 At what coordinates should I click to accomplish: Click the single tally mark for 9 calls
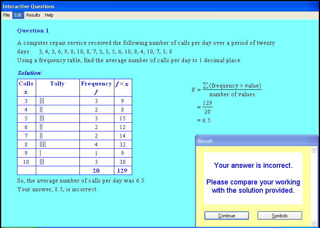40,153
